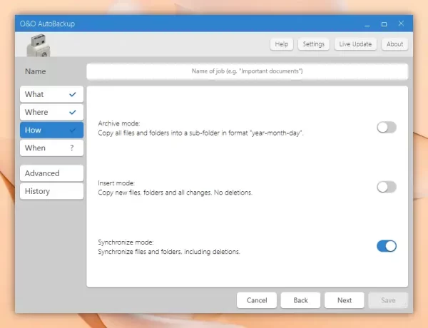Click the "Name" label in the sidebar
The width and height of the screenshot is (428, 328).
point(35,71)
